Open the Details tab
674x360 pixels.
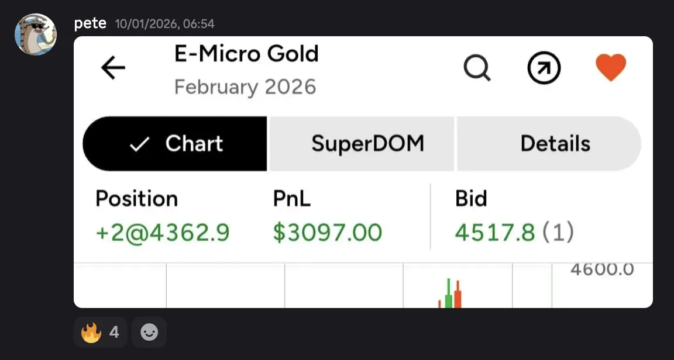click(x=555, y=144)
